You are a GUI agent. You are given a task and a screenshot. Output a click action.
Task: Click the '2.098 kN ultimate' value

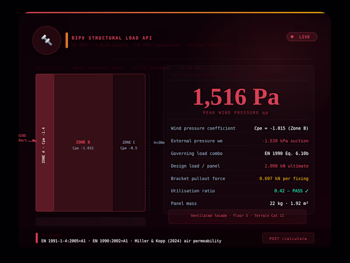287,166
